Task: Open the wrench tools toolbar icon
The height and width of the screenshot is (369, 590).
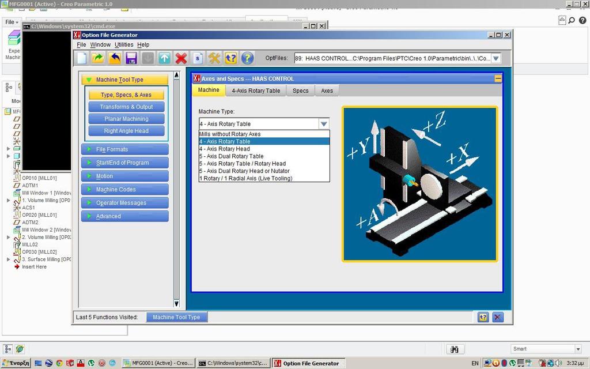Action: (214, 58)
